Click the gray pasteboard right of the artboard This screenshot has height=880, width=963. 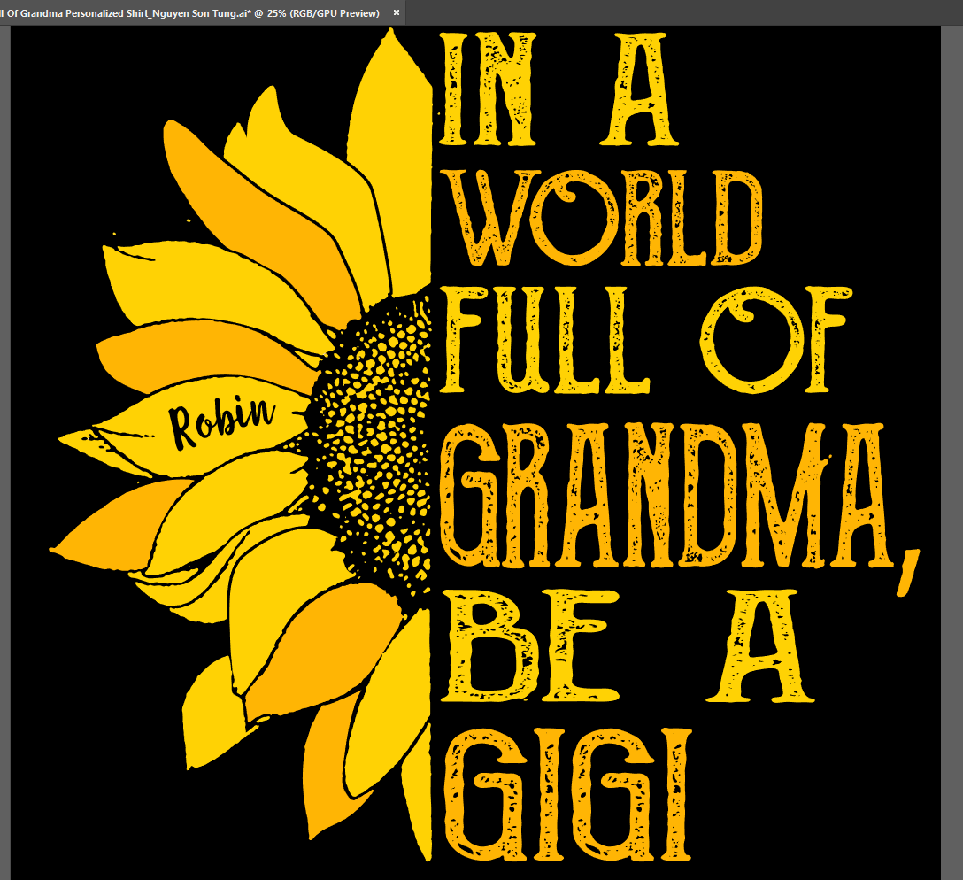pos(952,443)
